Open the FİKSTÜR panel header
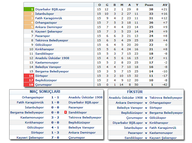 pos(145,92)
